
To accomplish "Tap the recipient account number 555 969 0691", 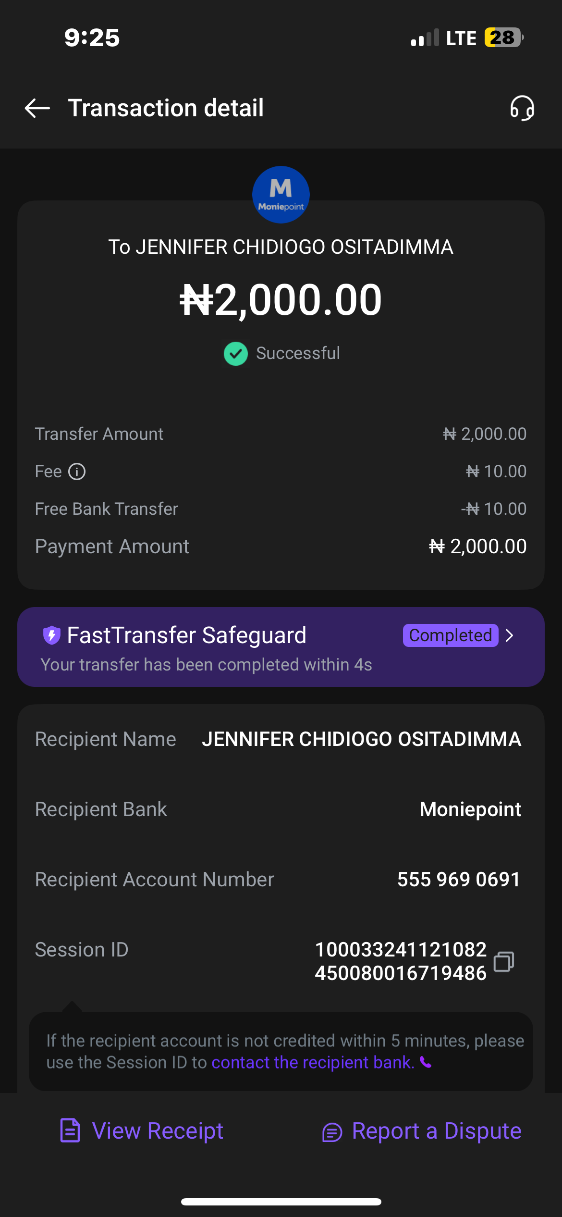I will (x=459, y=879).
